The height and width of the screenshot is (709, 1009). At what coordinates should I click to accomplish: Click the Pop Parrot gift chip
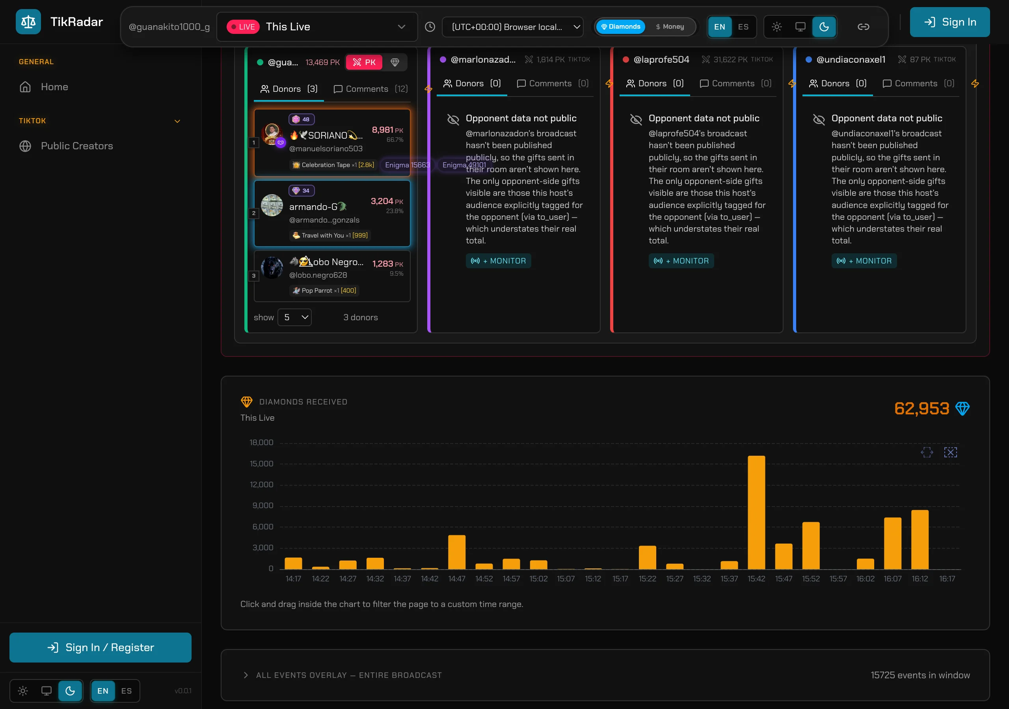click(x=324, y=290)
